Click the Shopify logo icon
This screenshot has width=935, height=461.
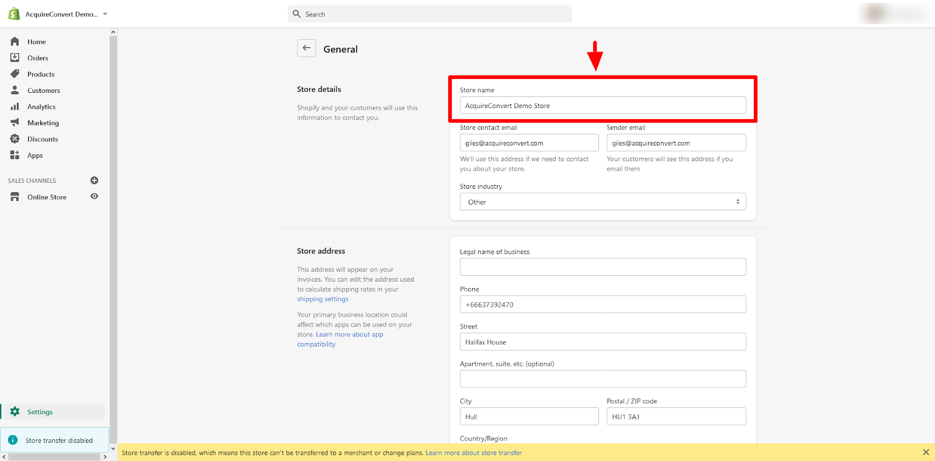(x=14, y=14)
